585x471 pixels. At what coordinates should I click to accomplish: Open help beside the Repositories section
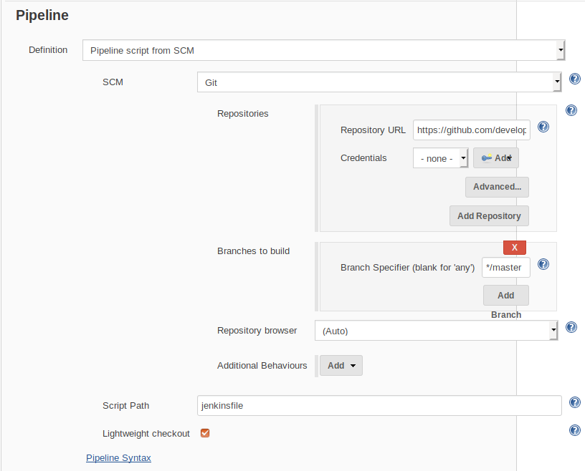[x=571, y=110]
